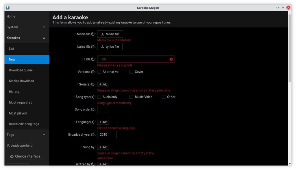Add a Language(s) tag
This screenshot has width=296, height=170.
click(x=103, y=122)
